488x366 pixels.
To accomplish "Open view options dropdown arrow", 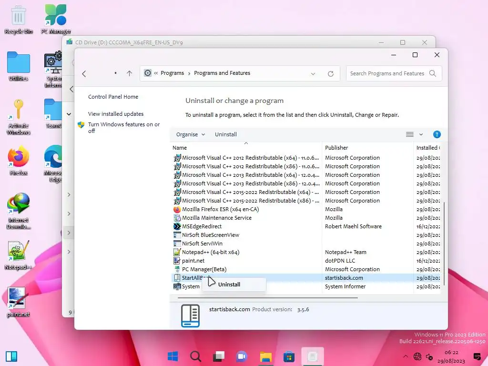I will coord(421,134).
